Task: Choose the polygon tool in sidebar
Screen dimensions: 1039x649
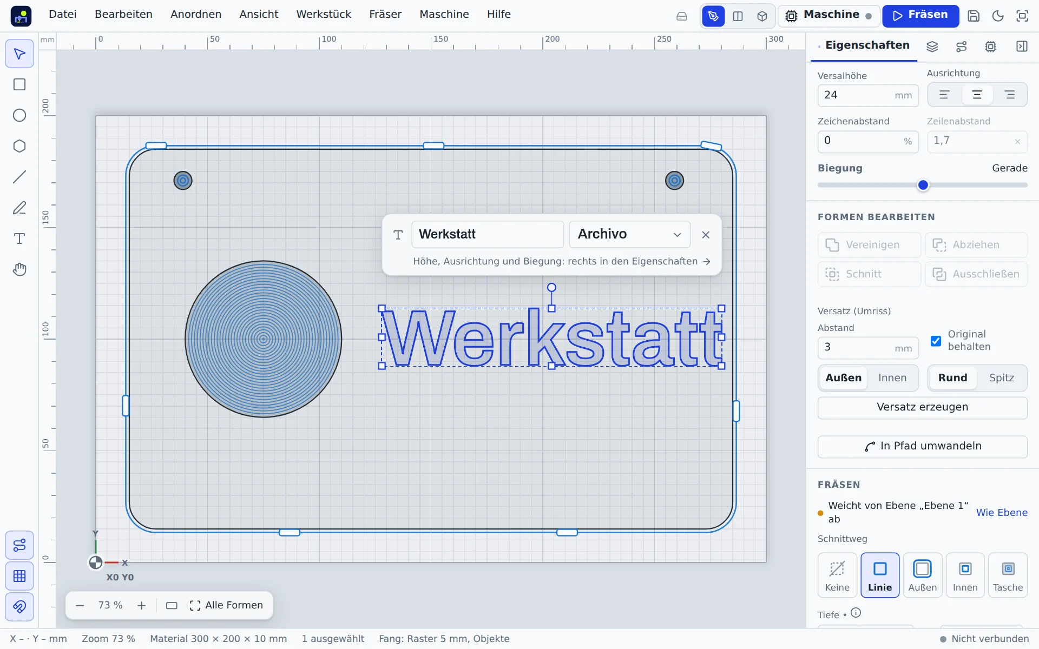Action: click(x=19, y=147)
